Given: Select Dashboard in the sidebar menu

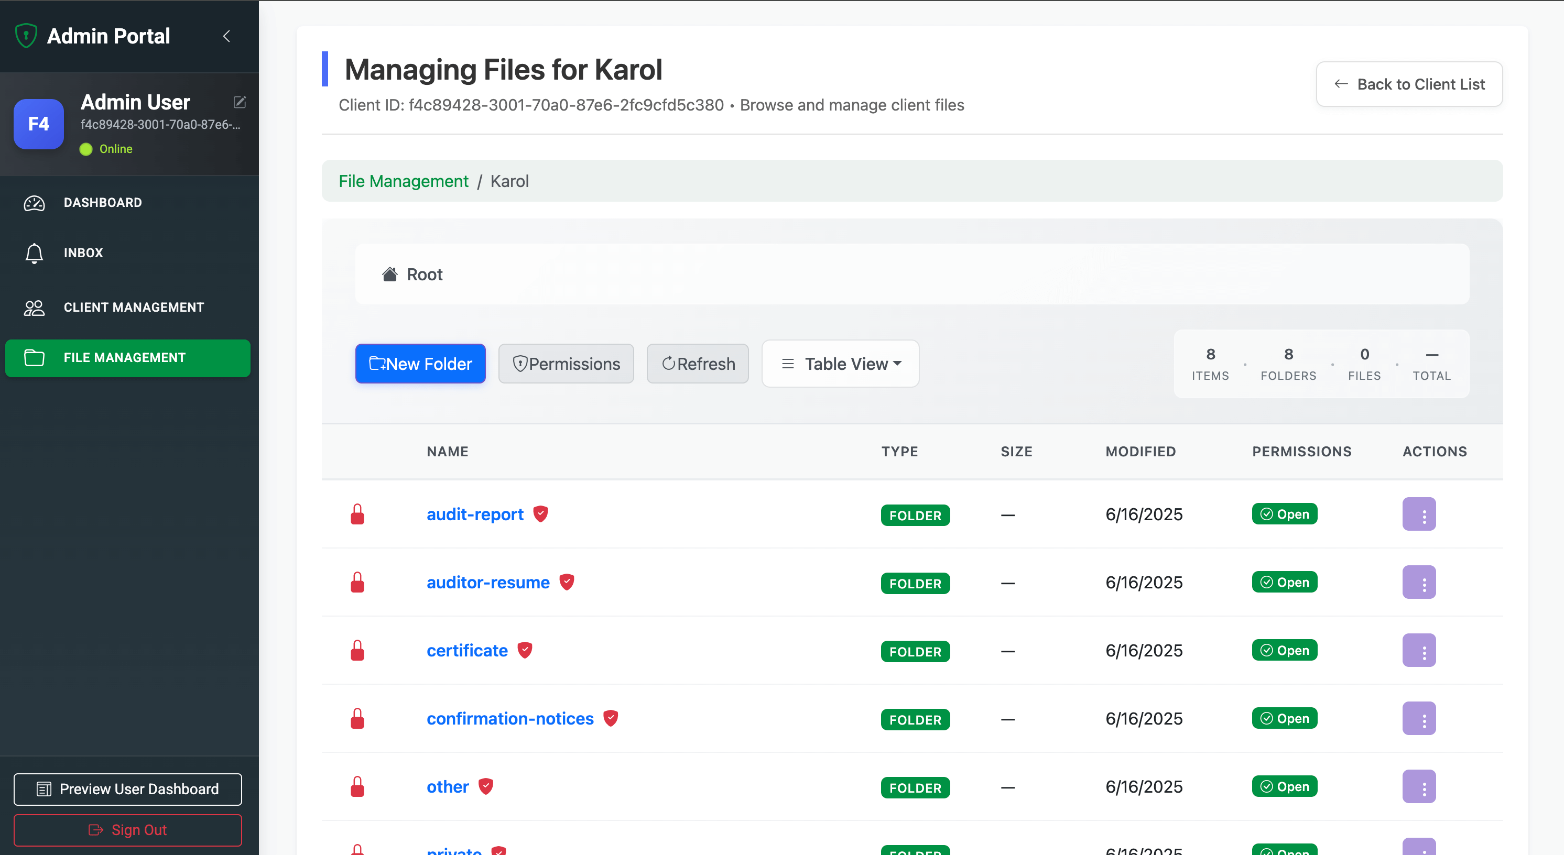Looking at the screenshot, I should [103, 202].
